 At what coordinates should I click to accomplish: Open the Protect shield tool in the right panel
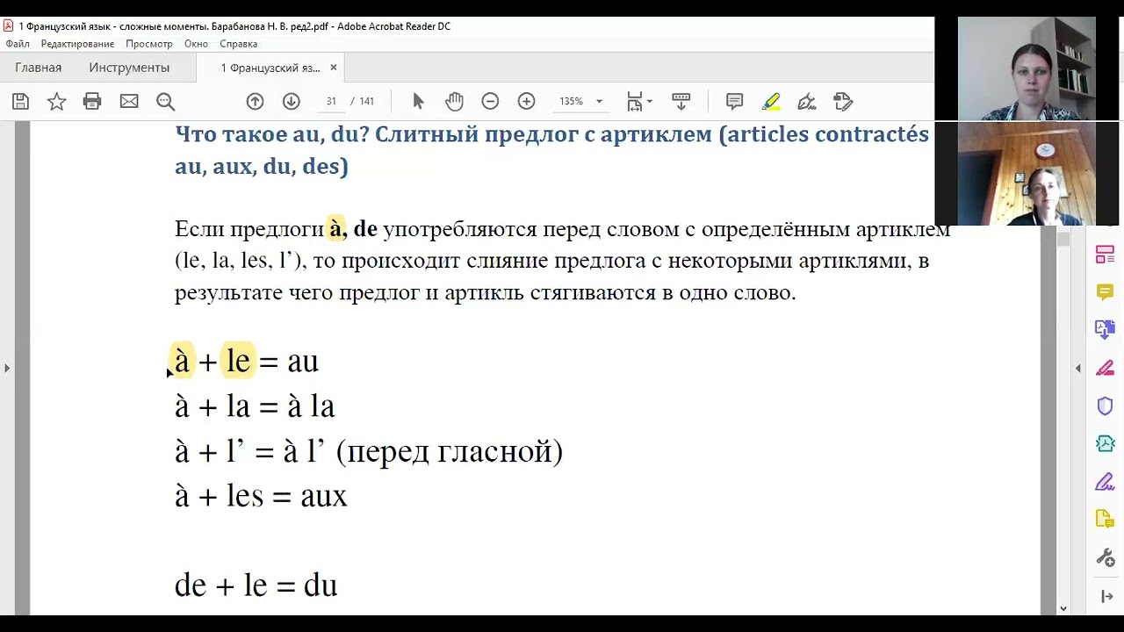(x=1105, y=406)
